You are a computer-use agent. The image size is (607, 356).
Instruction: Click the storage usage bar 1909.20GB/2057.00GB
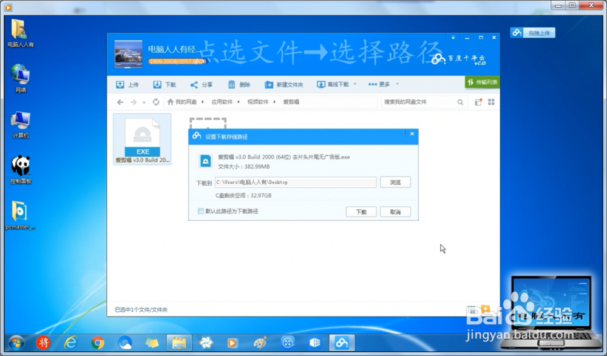click(177, 61)
